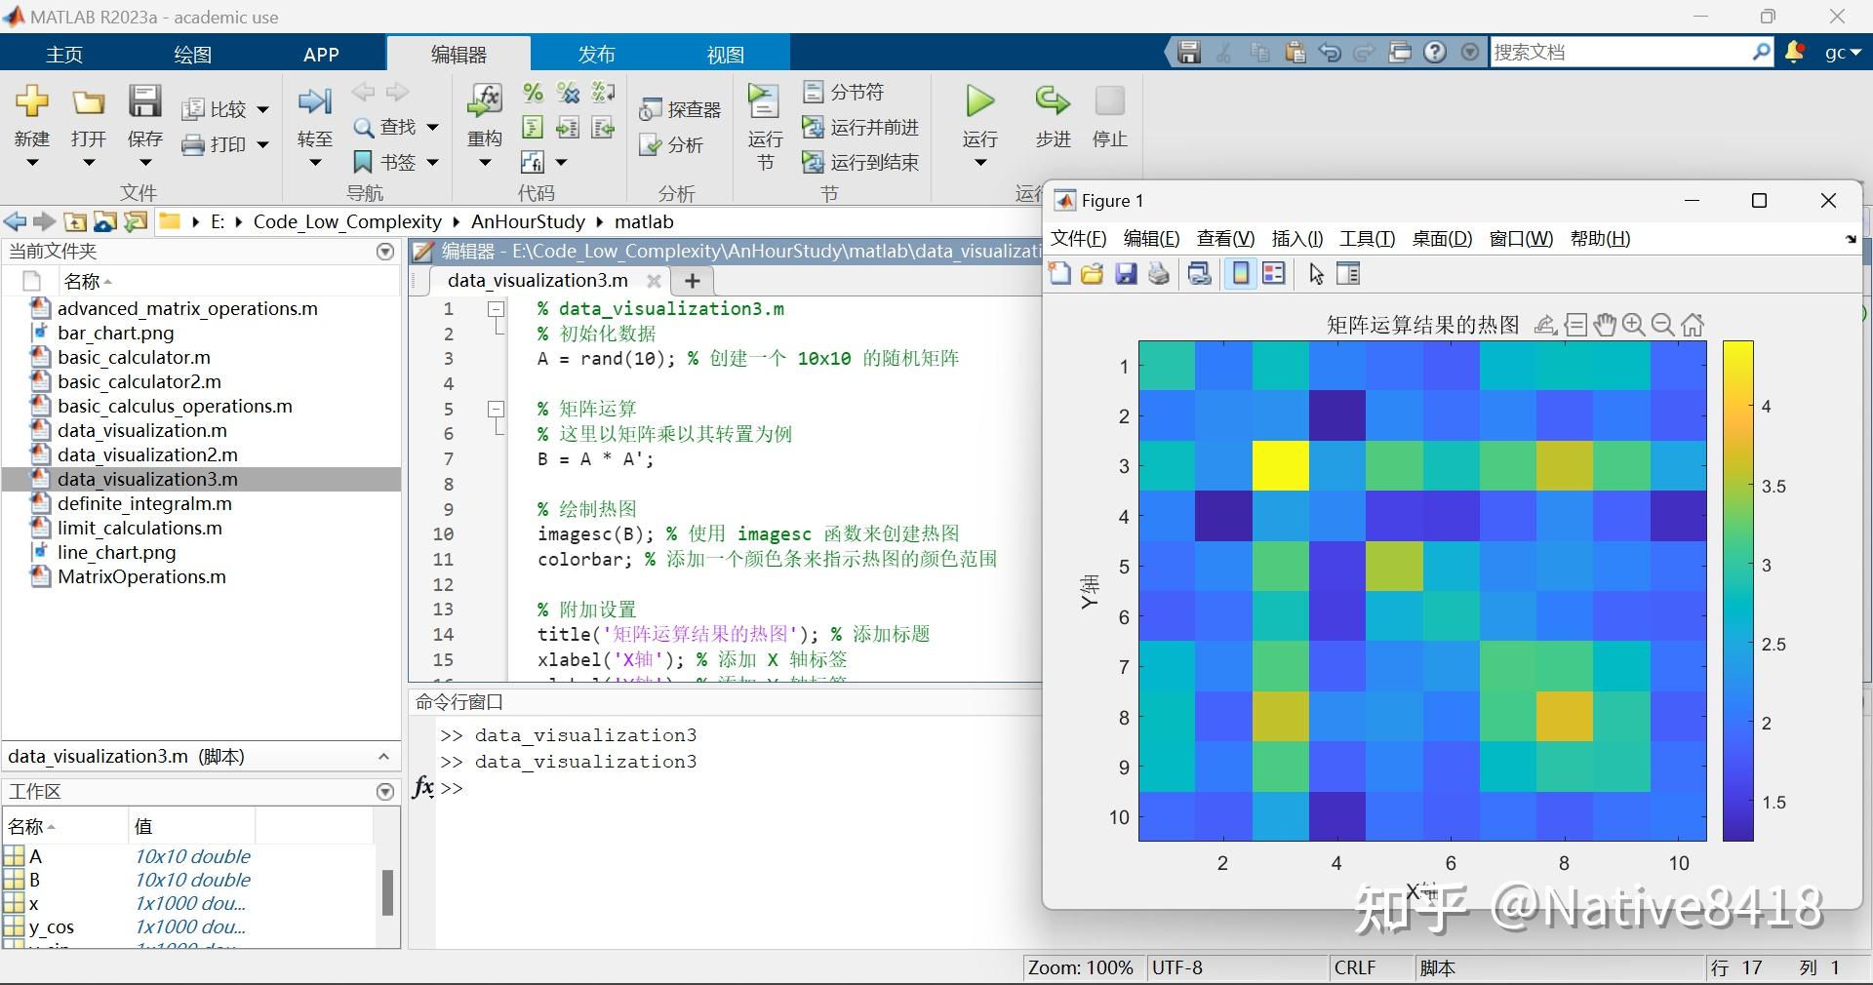The width and height of the screenshot is (1873, 985).
Task: Open 文件(F) menu in Figure 1
Action: pyautogui.click(x=1078, y=239)
